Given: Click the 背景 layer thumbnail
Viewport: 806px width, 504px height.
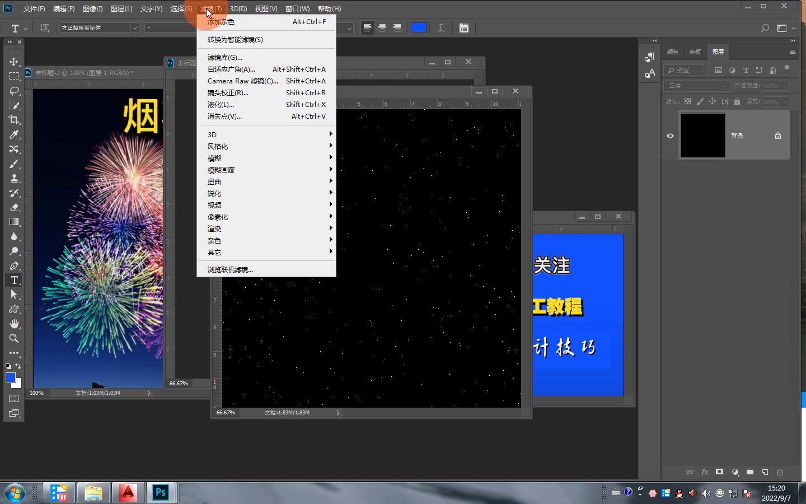Looking at the screenshot, I should (x=702, y=136).
